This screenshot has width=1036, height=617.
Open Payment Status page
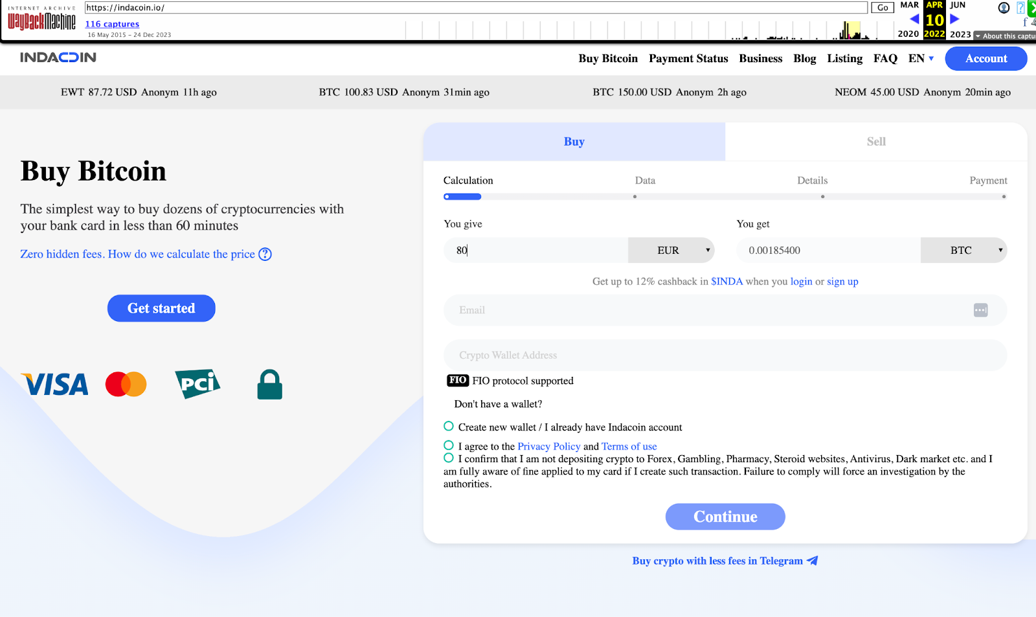[688, 58]
